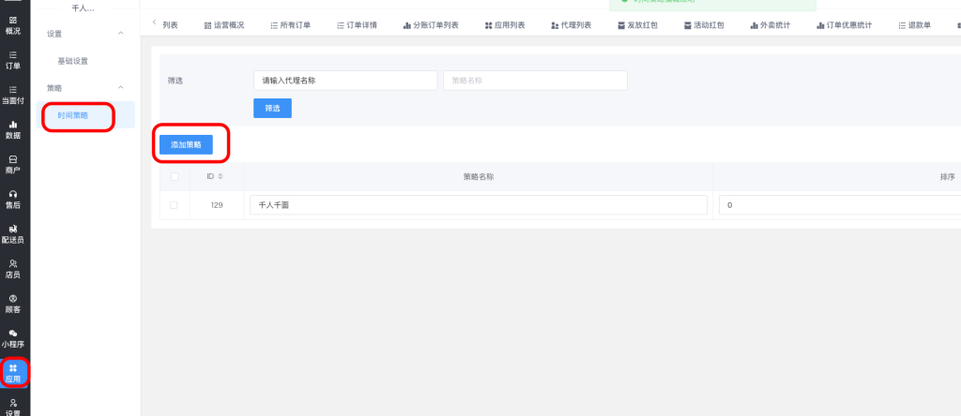Sort the table by ID column
The width and height of the screenshot is (961, 416).
[221, 176]
